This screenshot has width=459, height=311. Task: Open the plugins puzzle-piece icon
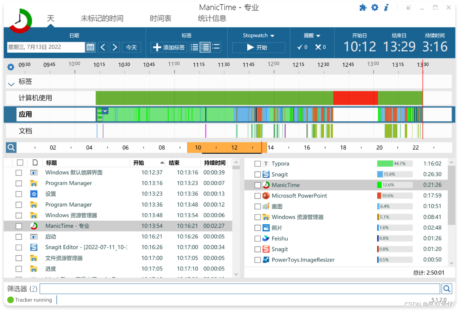pyautogui.click(x=363, y=8)
